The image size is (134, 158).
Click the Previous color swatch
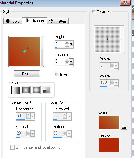click(x=109, y=145)
